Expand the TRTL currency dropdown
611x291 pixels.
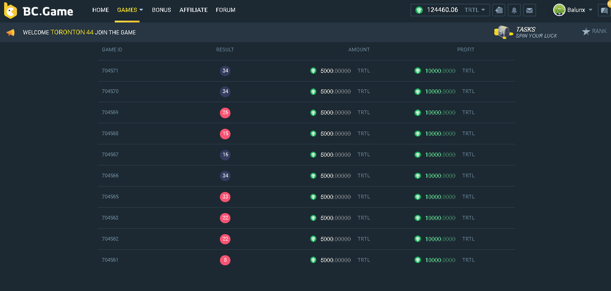483,10
